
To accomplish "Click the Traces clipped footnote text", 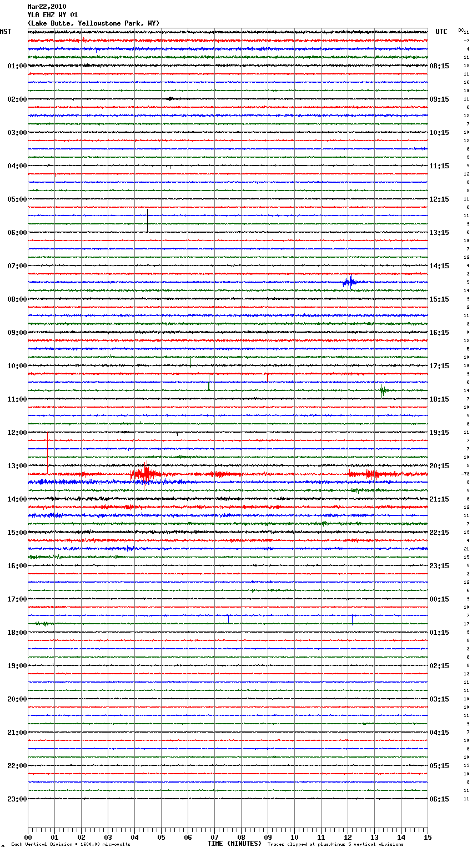I will (x=335, y=845).
